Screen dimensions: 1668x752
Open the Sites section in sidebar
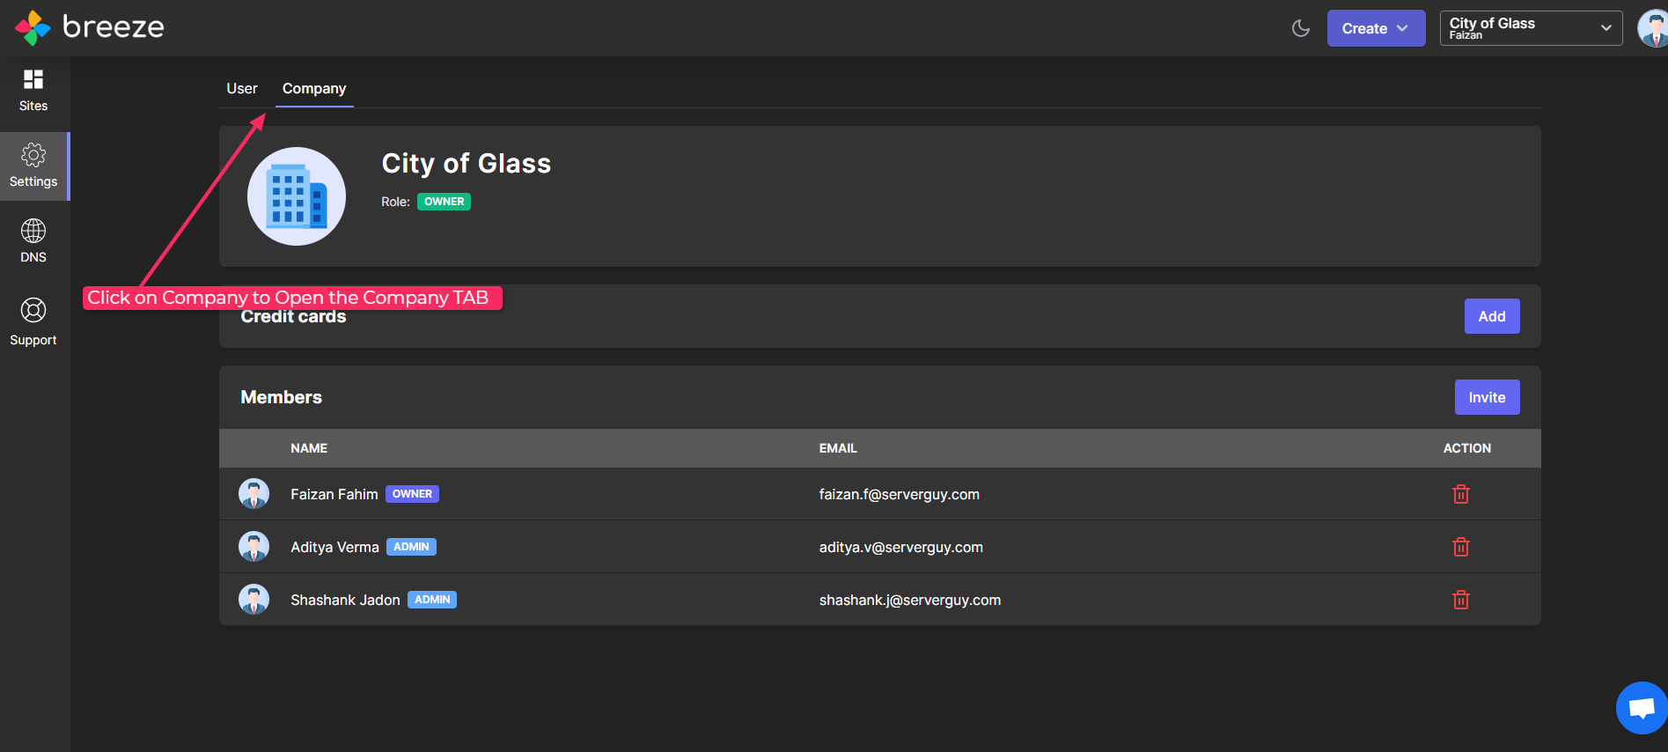[x=33, y=92]
